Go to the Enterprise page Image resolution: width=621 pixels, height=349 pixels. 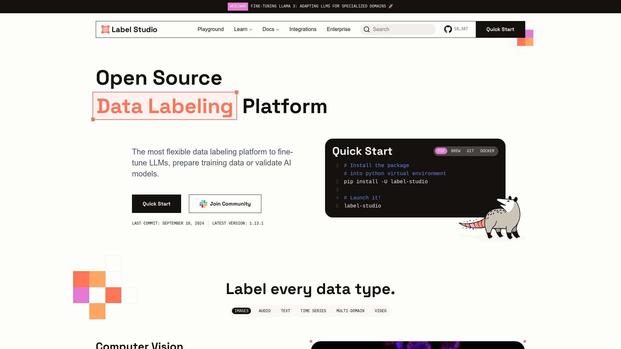click(x=338, y=29)
